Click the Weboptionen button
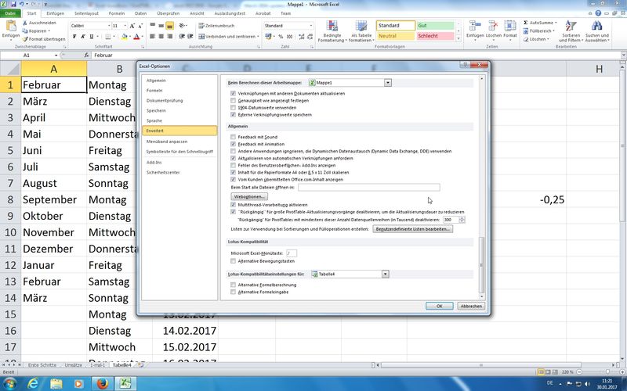 point(249,196)
